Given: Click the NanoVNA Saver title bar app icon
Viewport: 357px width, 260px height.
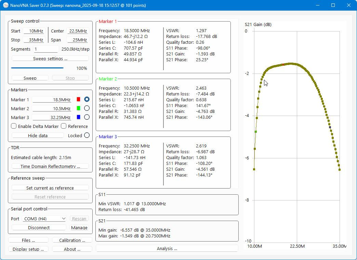Looking at the screenshot, I should 6,5.
